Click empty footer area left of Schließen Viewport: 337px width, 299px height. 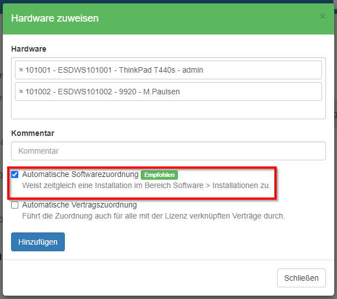(x=139, y=278)
